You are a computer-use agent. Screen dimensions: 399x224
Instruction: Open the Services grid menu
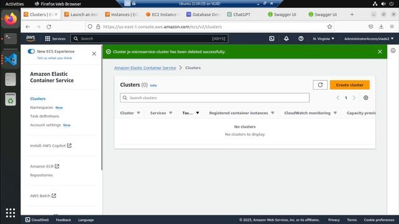tap(55, 39)
